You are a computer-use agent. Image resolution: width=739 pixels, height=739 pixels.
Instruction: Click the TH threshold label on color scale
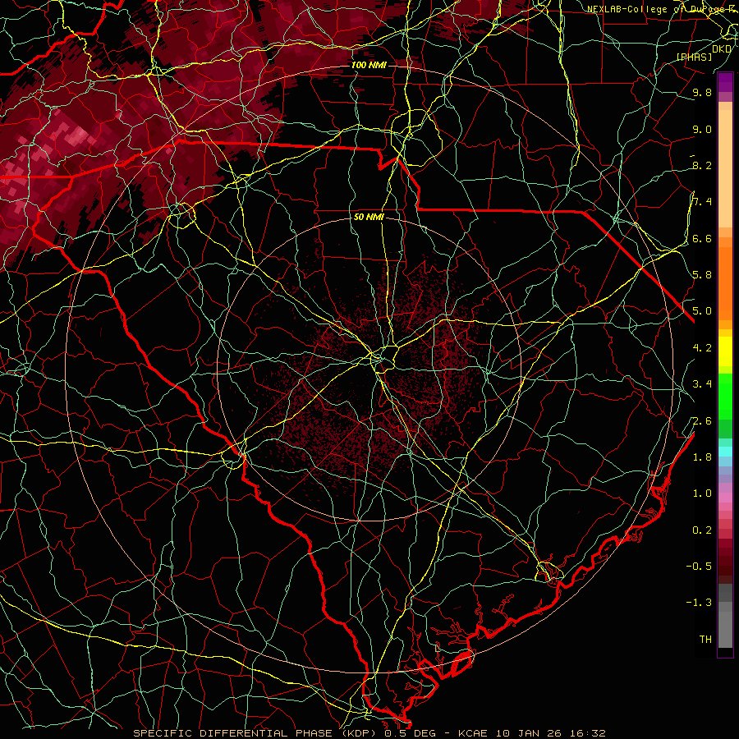tap(705, 640)
